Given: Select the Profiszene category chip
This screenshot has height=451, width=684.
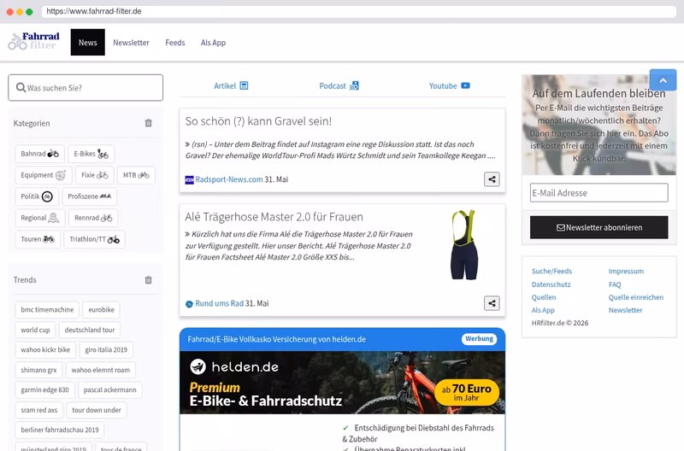Looking at the screenshot, I should click(x=90, y=196).
